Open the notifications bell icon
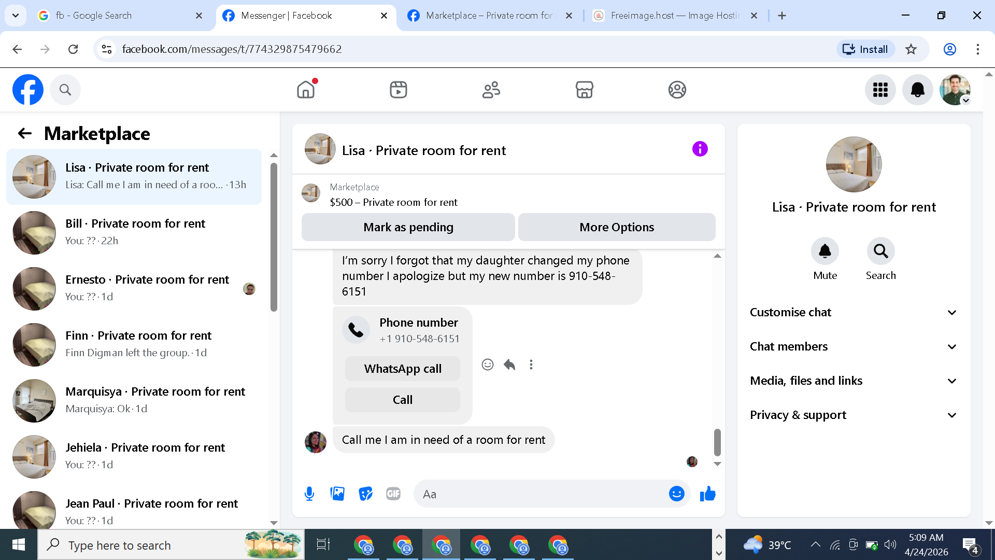Viewport: 995px width, 560px height. [x=918, y=90]
